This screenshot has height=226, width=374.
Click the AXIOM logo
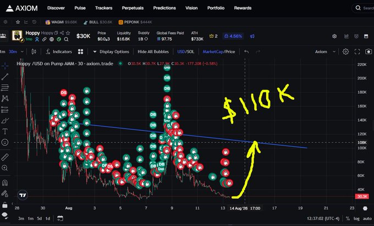pos(21,8)
